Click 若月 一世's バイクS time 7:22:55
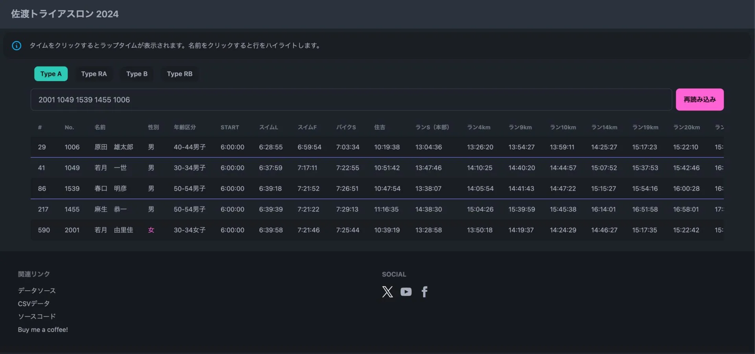Viewport: 755px width, 354px height. (x=347, y=168)
